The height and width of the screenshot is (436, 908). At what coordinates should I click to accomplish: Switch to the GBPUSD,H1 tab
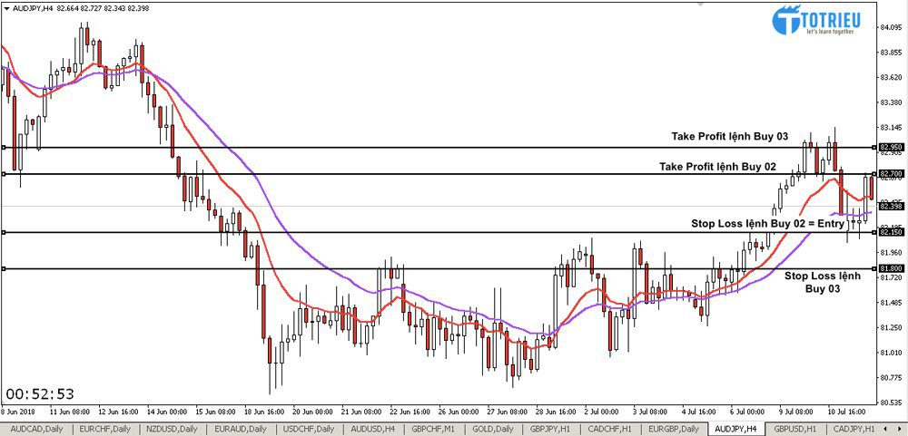(x=797, y=430)
